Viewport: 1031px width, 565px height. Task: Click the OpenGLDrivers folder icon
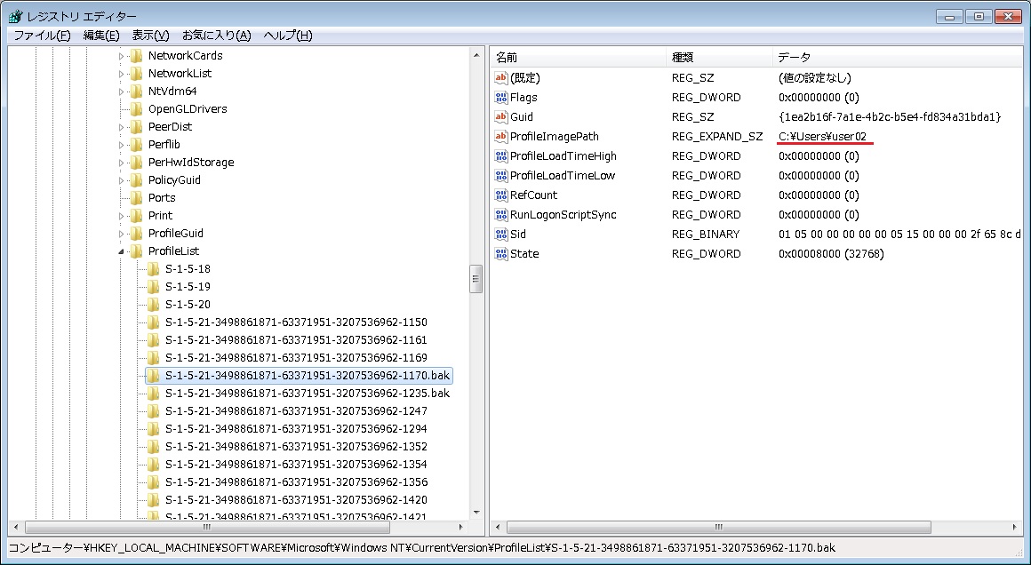[x=136, y=109]
